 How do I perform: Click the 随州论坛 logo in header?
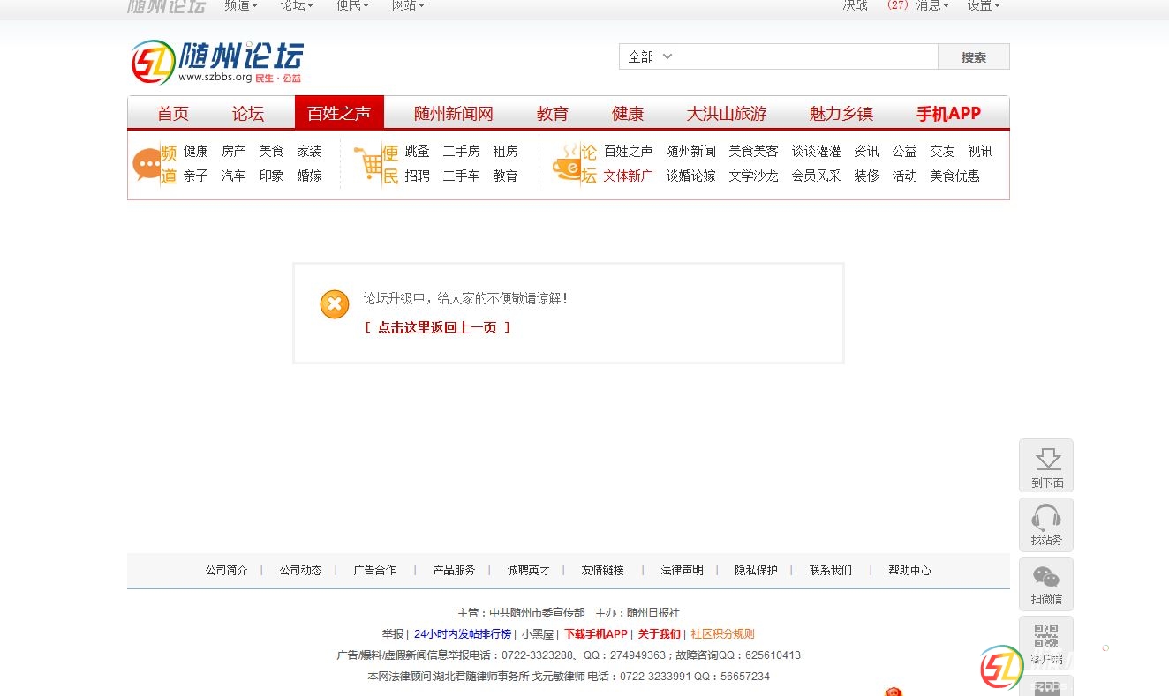217,62
